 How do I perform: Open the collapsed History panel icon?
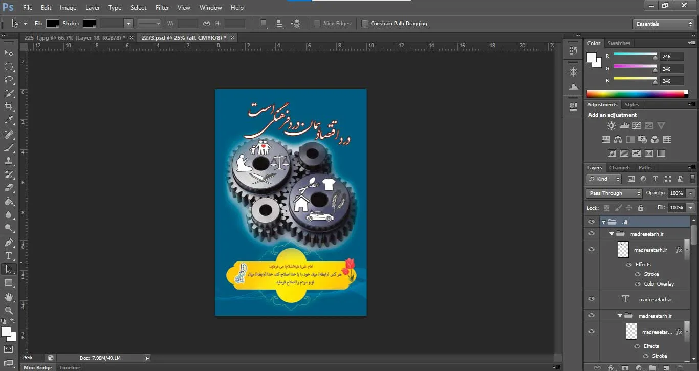573,51
